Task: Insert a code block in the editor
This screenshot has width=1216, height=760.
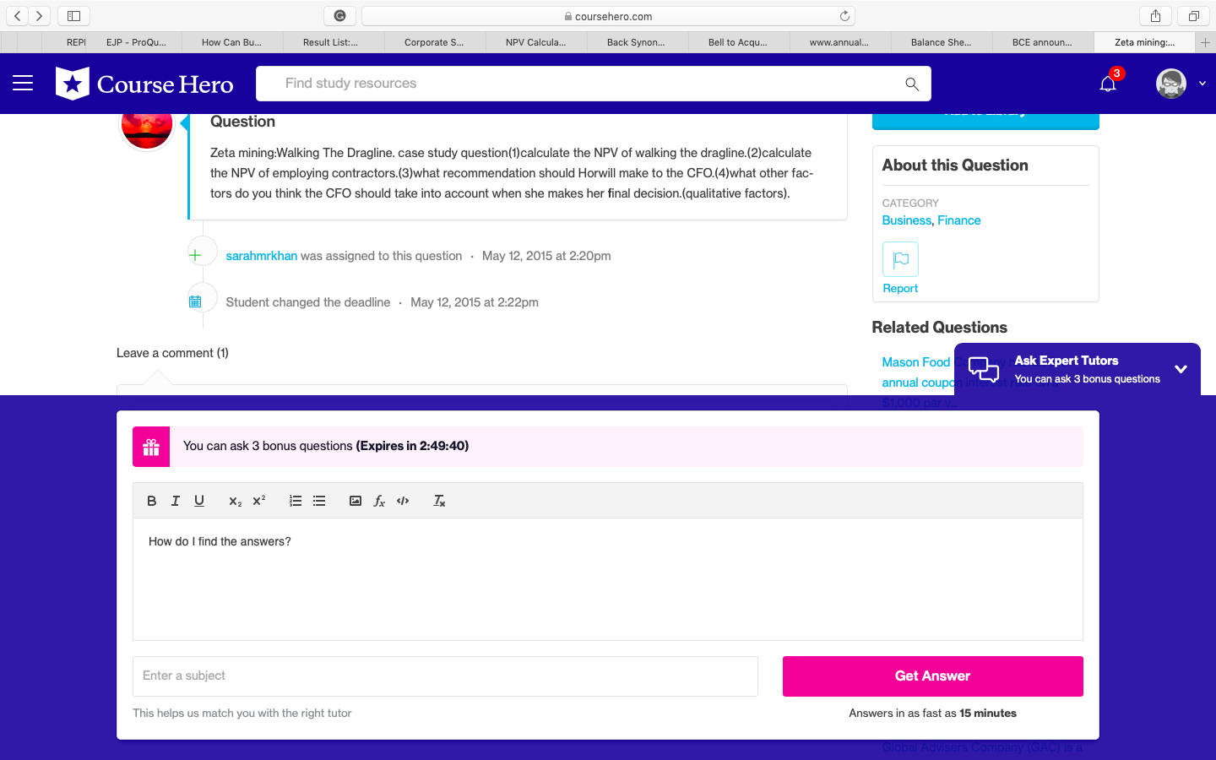Action: (x=403, y=500)
